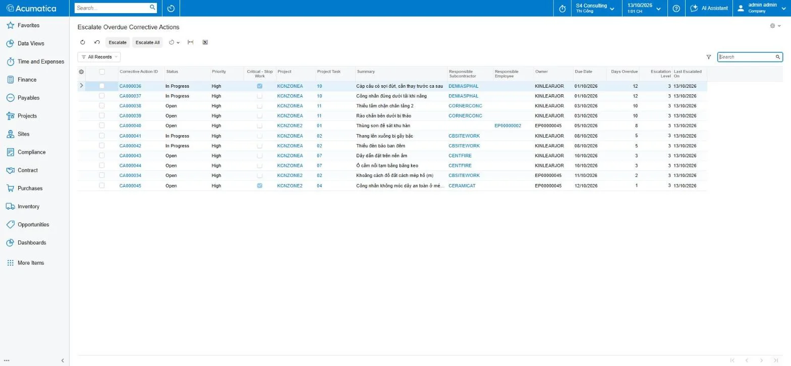Click the undo (cancel changes) toolbar icon
791x366 pixels.
[97, 42]
